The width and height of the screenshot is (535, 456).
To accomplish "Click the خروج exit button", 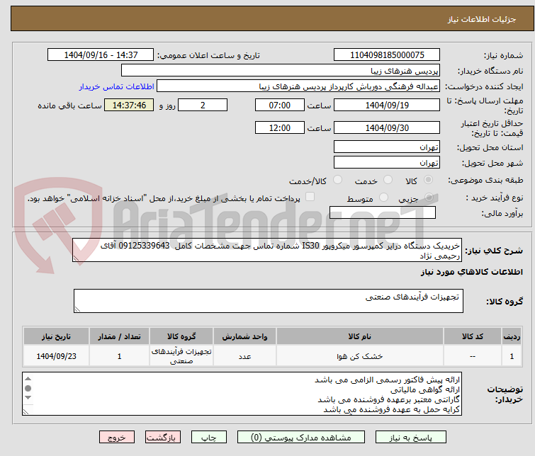I will point(117,438).
